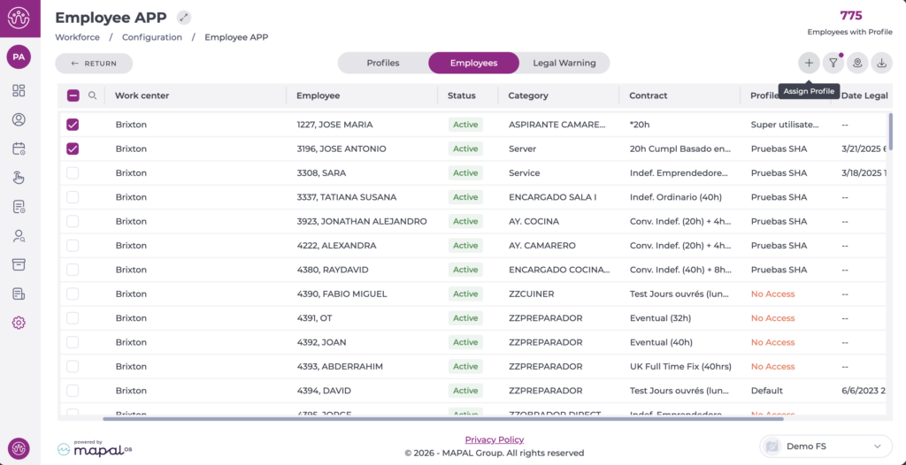Open the Privacy Policy link
Screen dimensions: 906x465
pos(494,439)
